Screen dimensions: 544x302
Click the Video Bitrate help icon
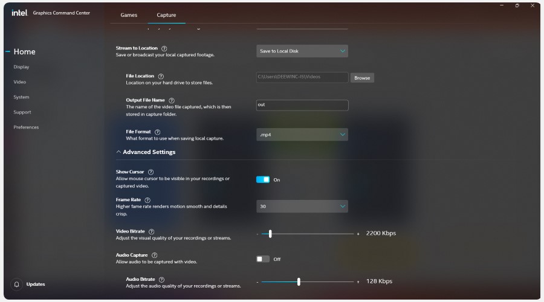pos(151,231)
